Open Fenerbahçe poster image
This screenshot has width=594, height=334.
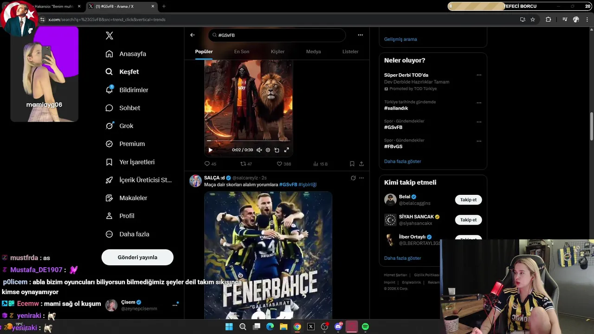[268, 255]
